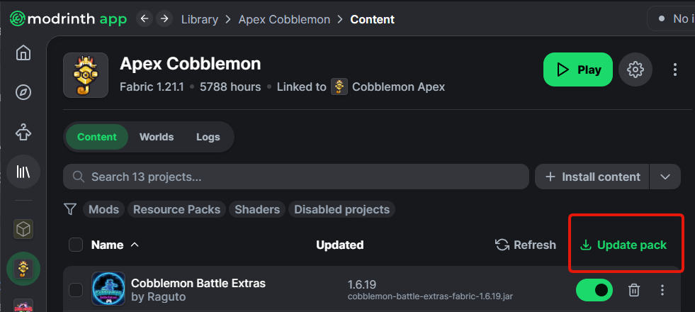Screen dimensions: 695x312
Task: Disable the Cobblemon Battle Extras toggle
Action: (x=594, y=289)
